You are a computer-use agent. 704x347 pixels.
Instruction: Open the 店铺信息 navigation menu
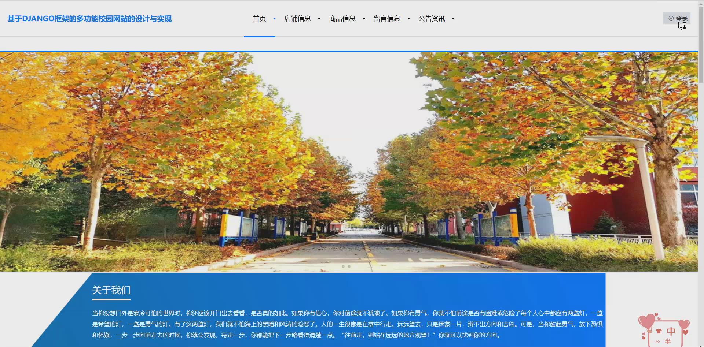[298, 18]
